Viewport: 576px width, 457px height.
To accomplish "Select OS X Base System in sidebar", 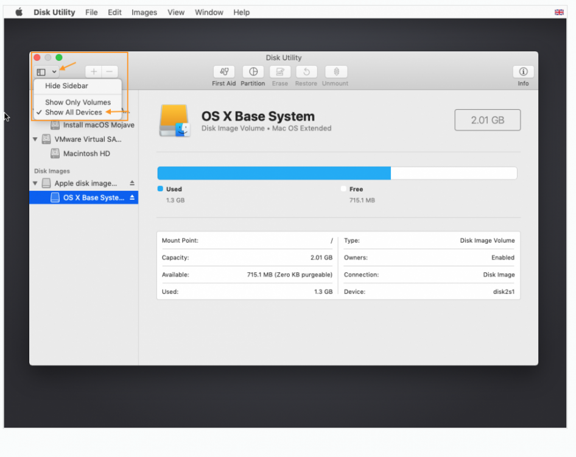I will pyautogui.click(x=84, y=197).
